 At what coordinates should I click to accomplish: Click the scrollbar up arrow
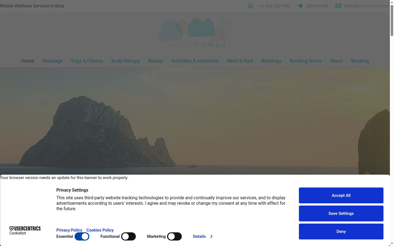pyautogui.click(x=392, y=2)
